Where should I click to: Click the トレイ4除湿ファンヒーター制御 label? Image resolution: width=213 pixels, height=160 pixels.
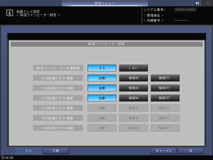[x=58, y=88]
